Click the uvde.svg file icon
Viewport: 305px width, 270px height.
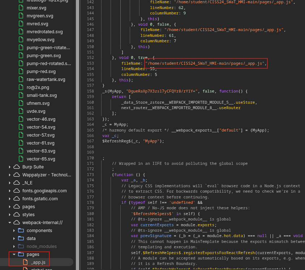click(x=21, y=111)
